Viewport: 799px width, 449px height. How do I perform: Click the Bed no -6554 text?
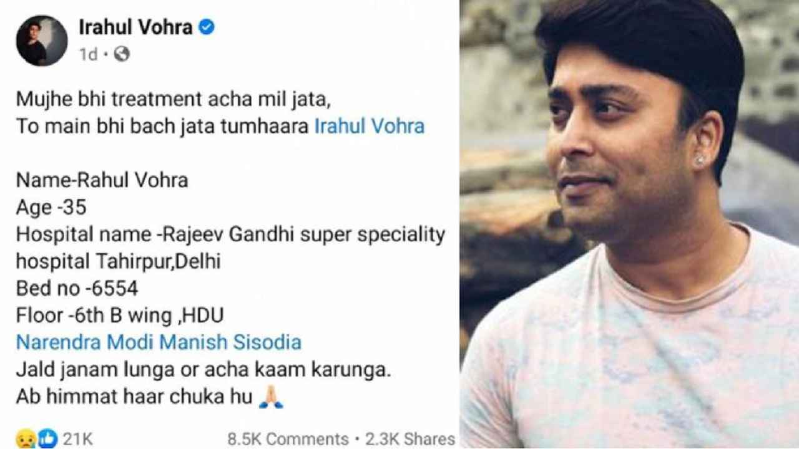pyautogui.click(x=77, y=289)
